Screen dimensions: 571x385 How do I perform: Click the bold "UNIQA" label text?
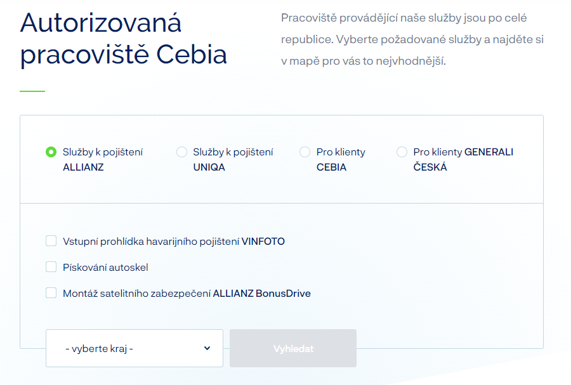click(x=209, y=168)
